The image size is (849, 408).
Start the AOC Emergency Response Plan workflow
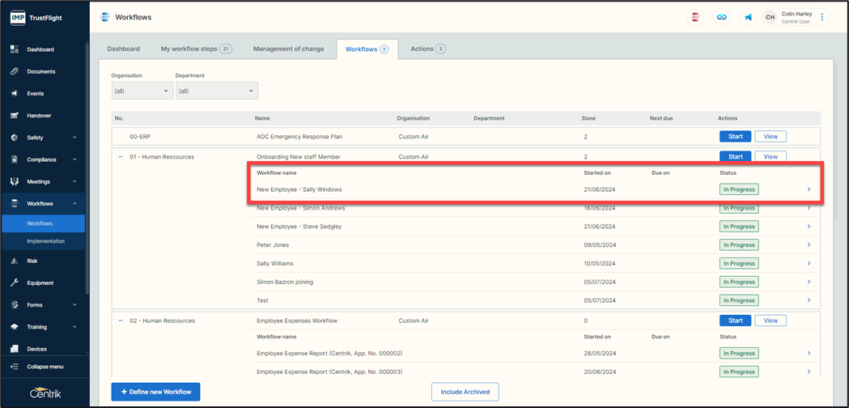pyautogui.click(x=735, y=137)
